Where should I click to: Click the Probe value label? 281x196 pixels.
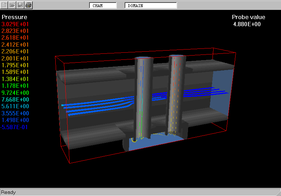tap(248, 17)
